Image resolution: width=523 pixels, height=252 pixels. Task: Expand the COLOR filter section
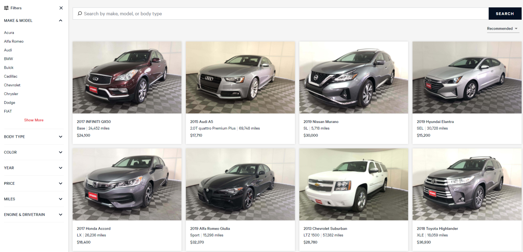click(60, 152)
